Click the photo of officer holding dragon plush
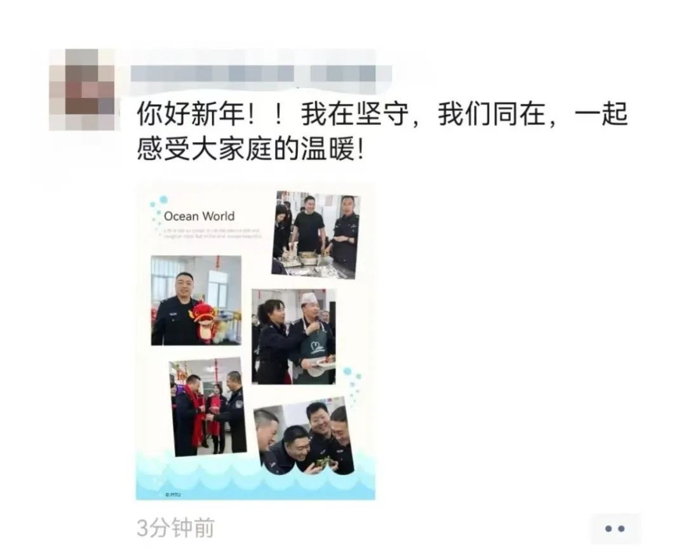The height and width of the screenshot is (556, 686). tap(196, 300)
